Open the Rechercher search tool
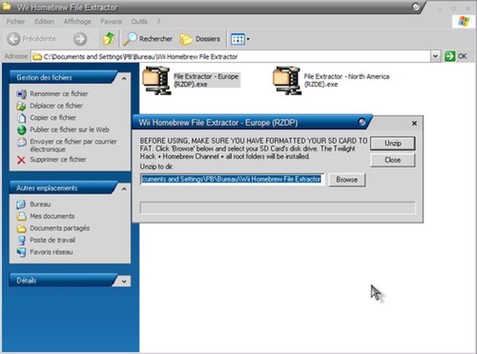The height and width of the screenshot is (354, 477). click(x=148, y=39)
